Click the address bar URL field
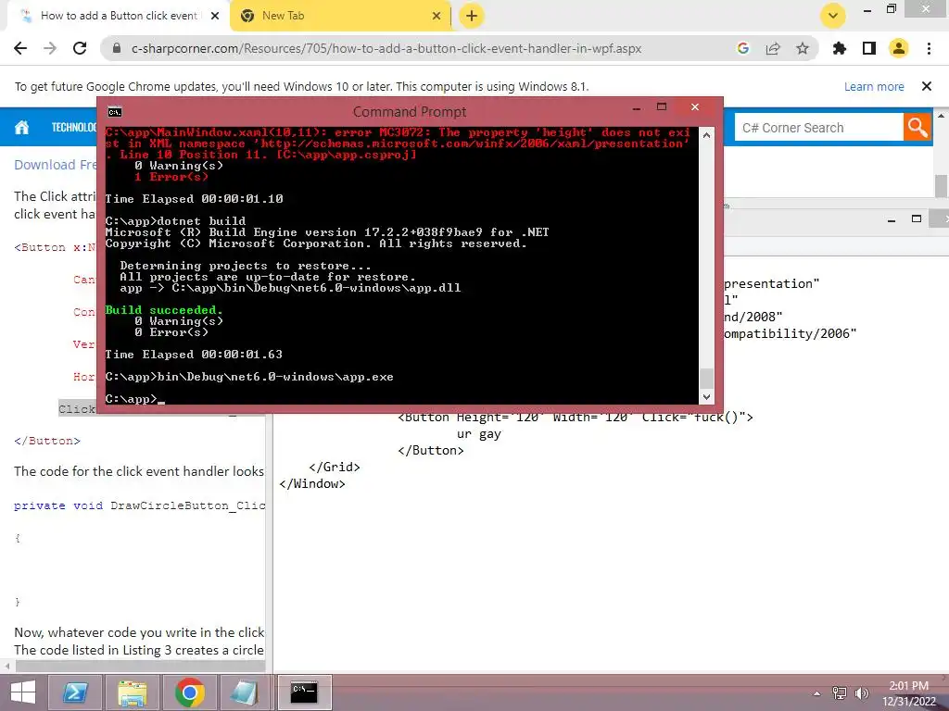 coord(386,48)
